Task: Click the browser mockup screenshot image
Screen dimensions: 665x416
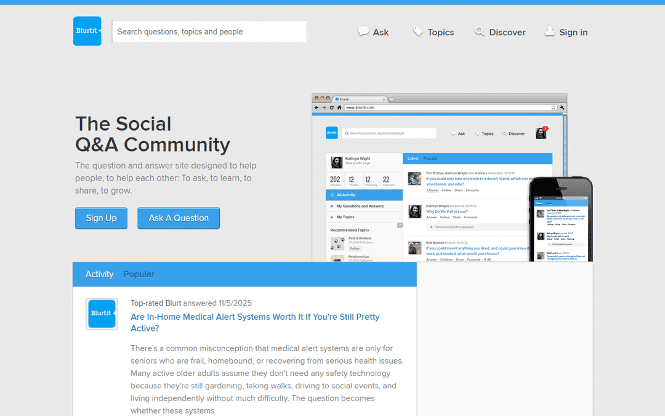Action: tap(440, 177)
